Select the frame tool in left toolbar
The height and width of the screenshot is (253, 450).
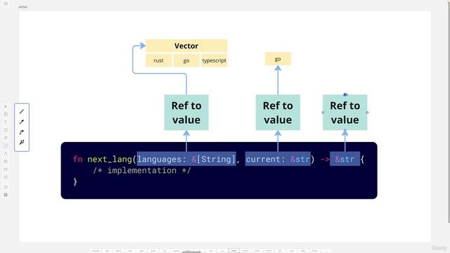click(6, 169)
